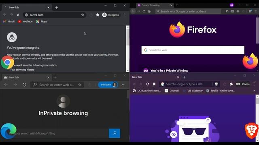Viewport: 259px width, 145px height.
Task: Open Edge three-dot settings menu
Action: click(x=123, y=85)
